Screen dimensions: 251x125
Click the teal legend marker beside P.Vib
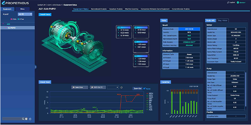point(18,19)
